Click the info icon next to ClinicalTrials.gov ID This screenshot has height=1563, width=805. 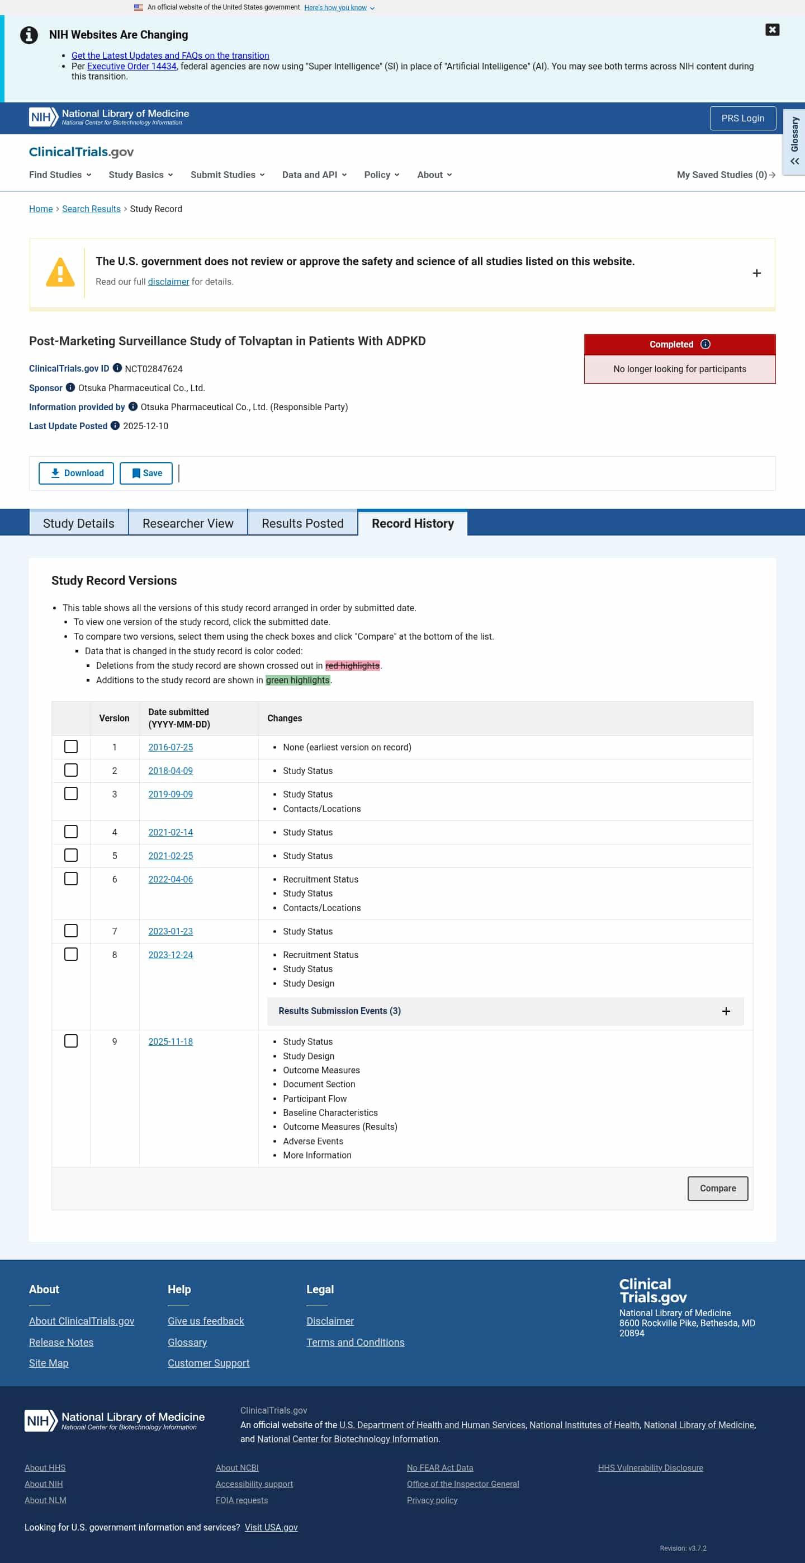click(x=117, y=368)
